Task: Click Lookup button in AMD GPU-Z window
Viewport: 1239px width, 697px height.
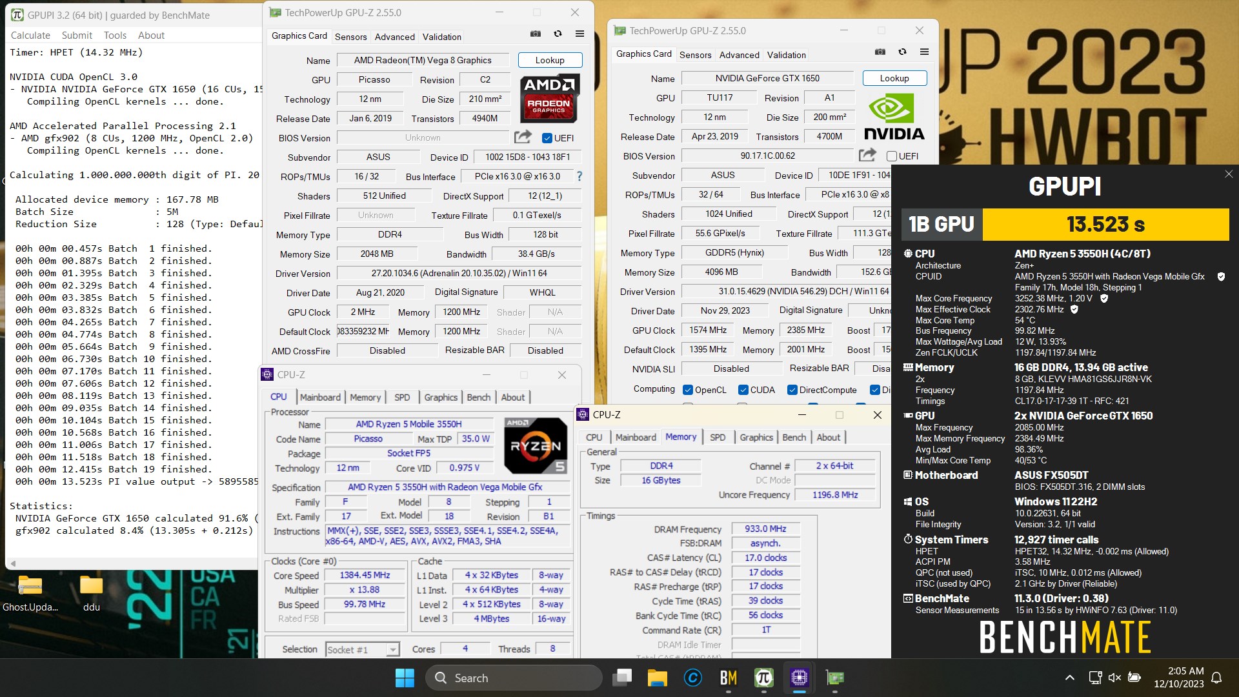Action: (550, 60)
